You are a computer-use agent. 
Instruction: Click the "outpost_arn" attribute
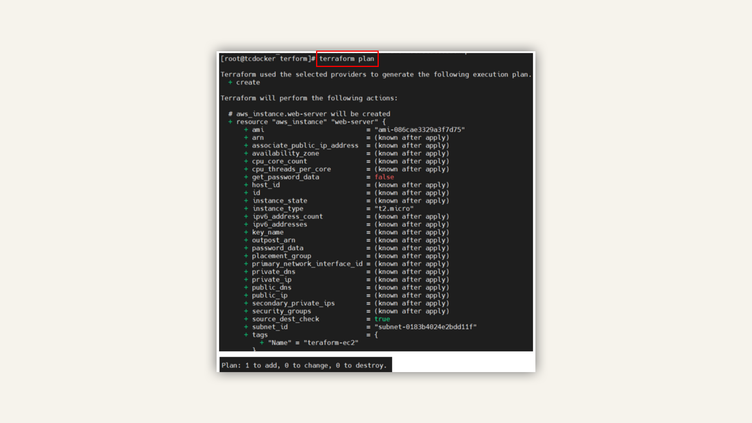click(x=273, y=240)
